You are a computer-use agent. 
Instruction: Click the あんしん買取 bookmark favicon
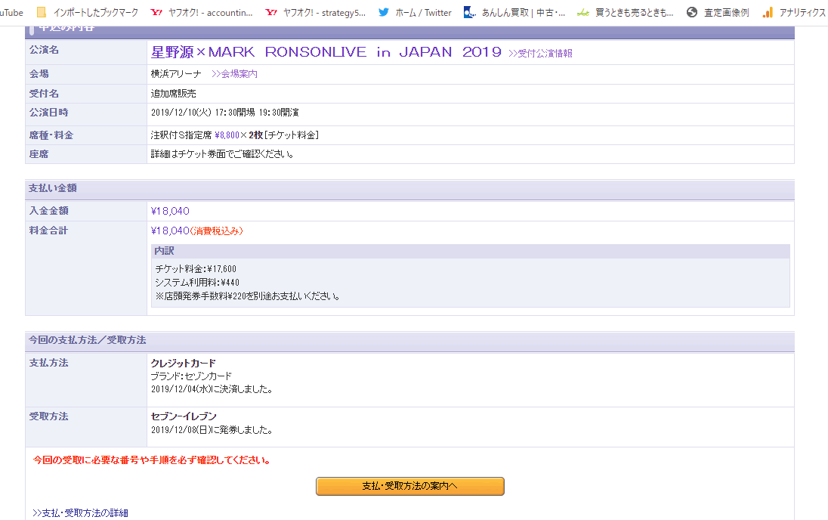point(469,12)
